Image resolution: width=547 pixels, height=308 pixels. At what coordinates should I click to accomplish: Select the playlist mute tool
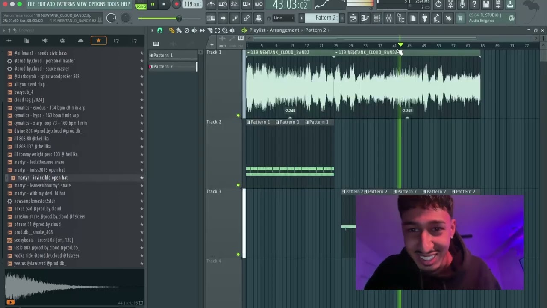click(x=194, y=30)
